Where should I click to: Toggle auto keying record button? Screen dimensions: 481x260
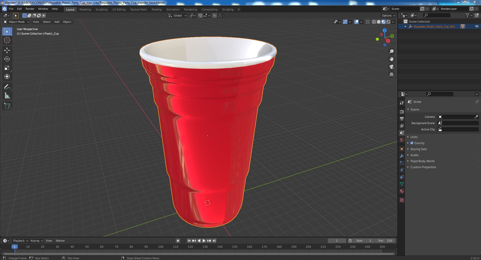pyautogui.click(x=178, y=241)
